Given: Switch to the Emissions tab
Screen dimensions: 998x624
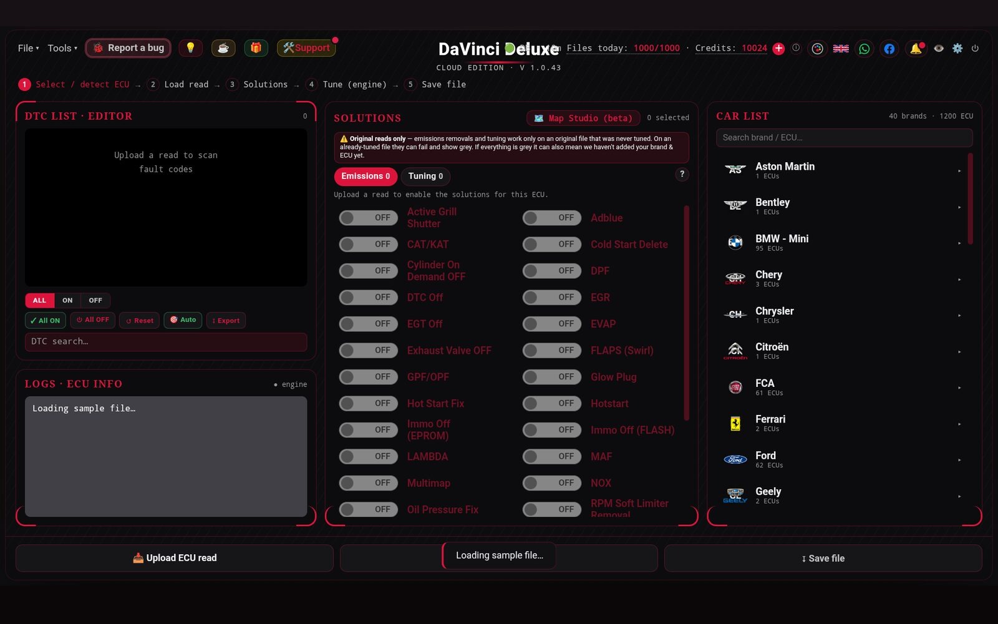Looking at the screenshot, I should click(366, 176).
